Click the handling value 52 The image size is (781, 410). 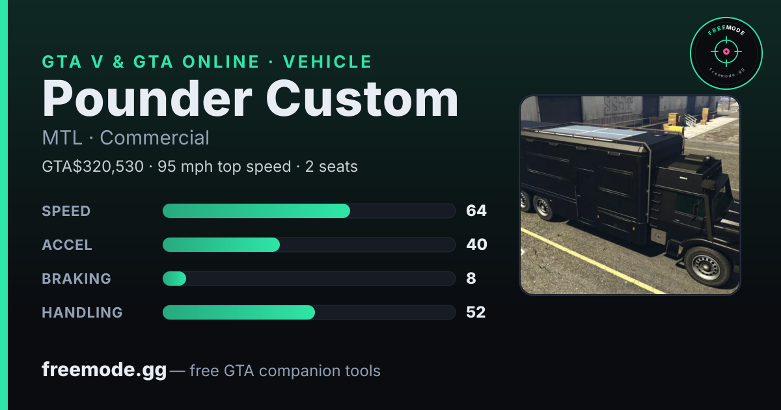tap(476, 312)
